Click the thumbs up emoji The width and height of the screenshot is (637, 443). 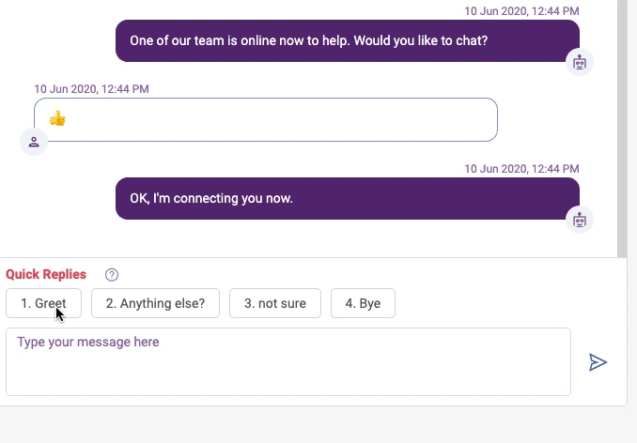coord(57,119)
